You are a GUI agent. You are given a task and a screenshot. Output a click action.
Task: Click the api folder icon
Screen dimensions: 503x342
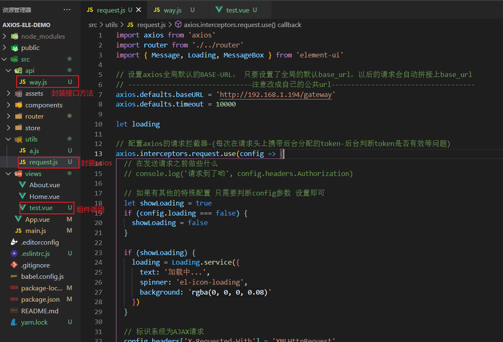pos(18,71)
